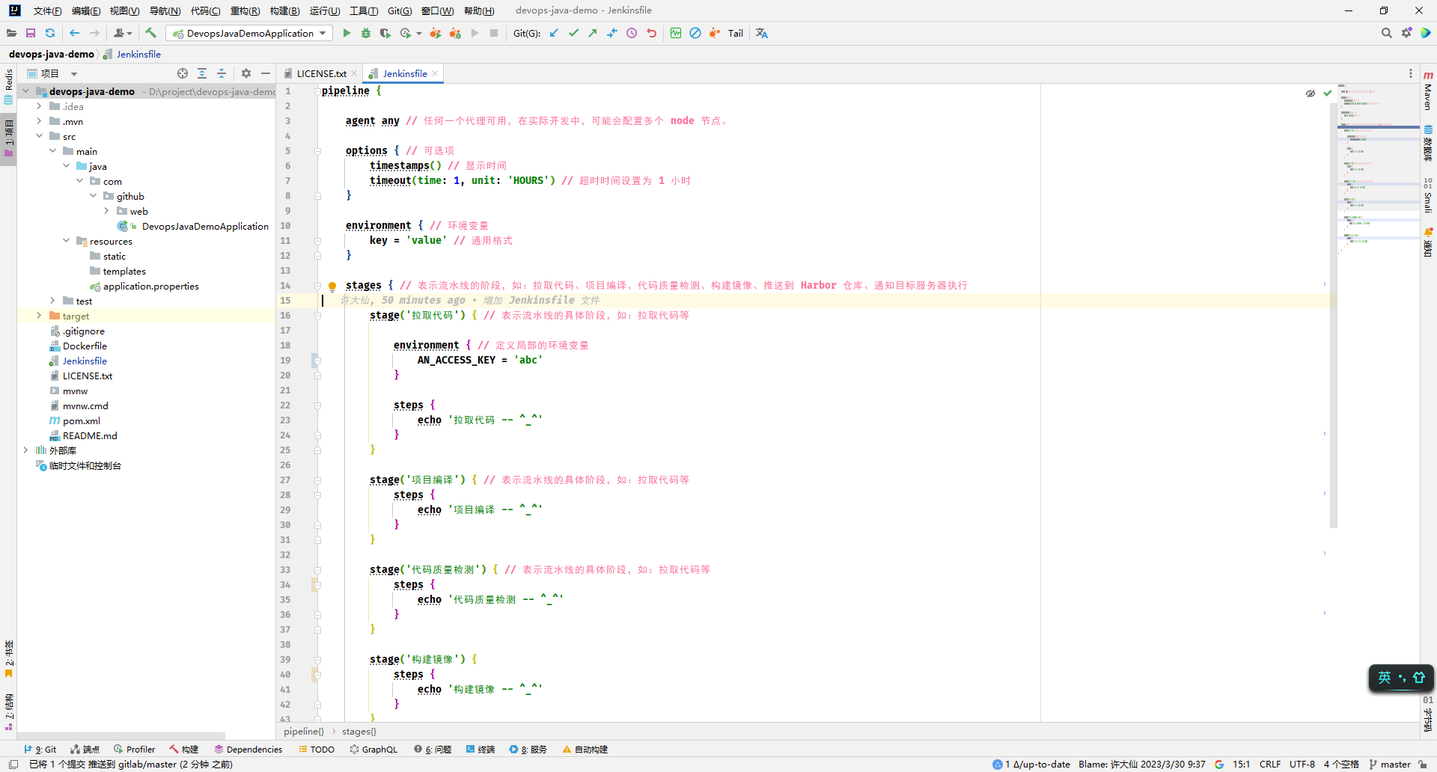Open the 文件(F) File menu
Viewport: 1437px width, 772px height.
coord(48,10)
